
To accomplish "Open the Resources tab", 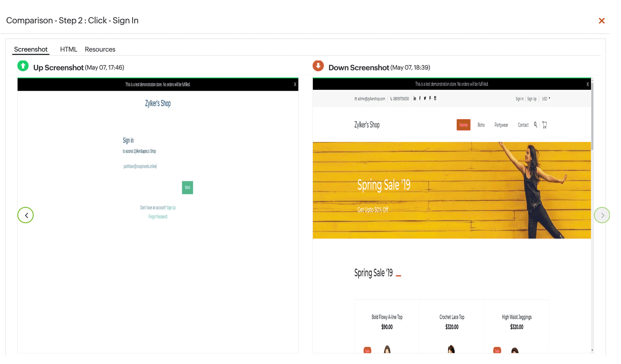I will (100, 49).
